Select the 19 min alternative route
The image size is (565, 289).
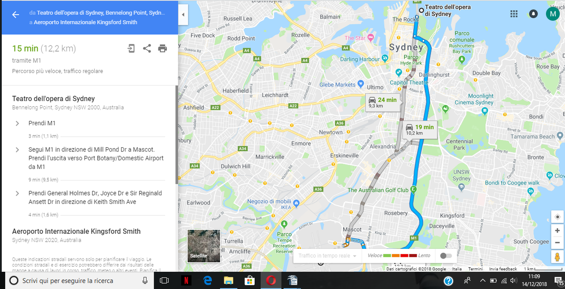coord(420,130)
